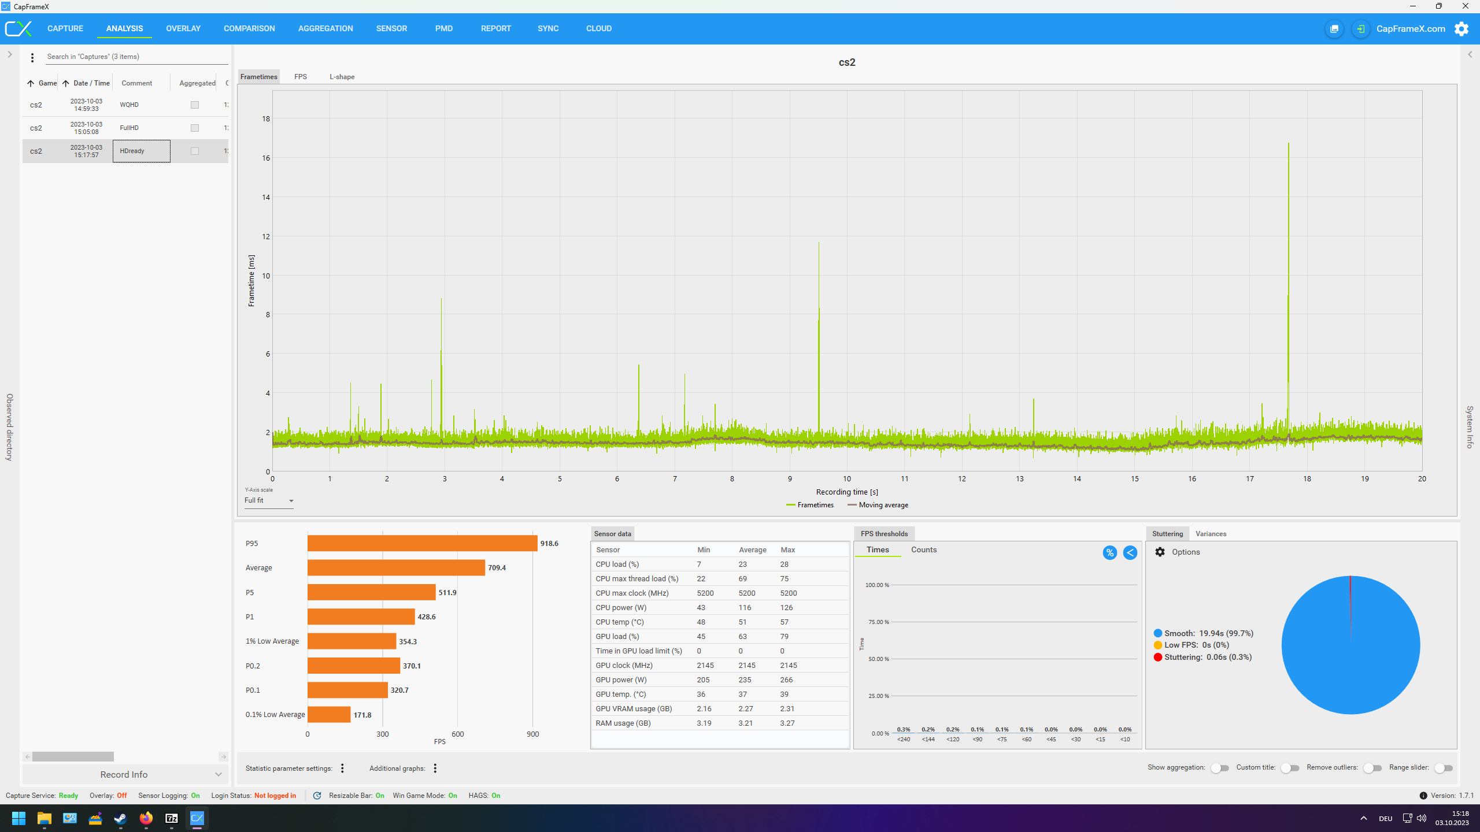The height and width of the screenshot is (832, 1480).
Task: Open CapFrameX.com link
Action: (x=1411, y=29)
